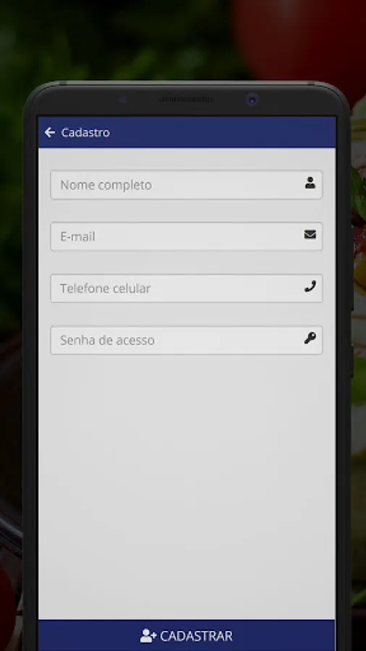The height and width of the screenshot is (651, 366).
Task: Submit the form with the CADASTRAR button
Action: click(x=187, y=635)
